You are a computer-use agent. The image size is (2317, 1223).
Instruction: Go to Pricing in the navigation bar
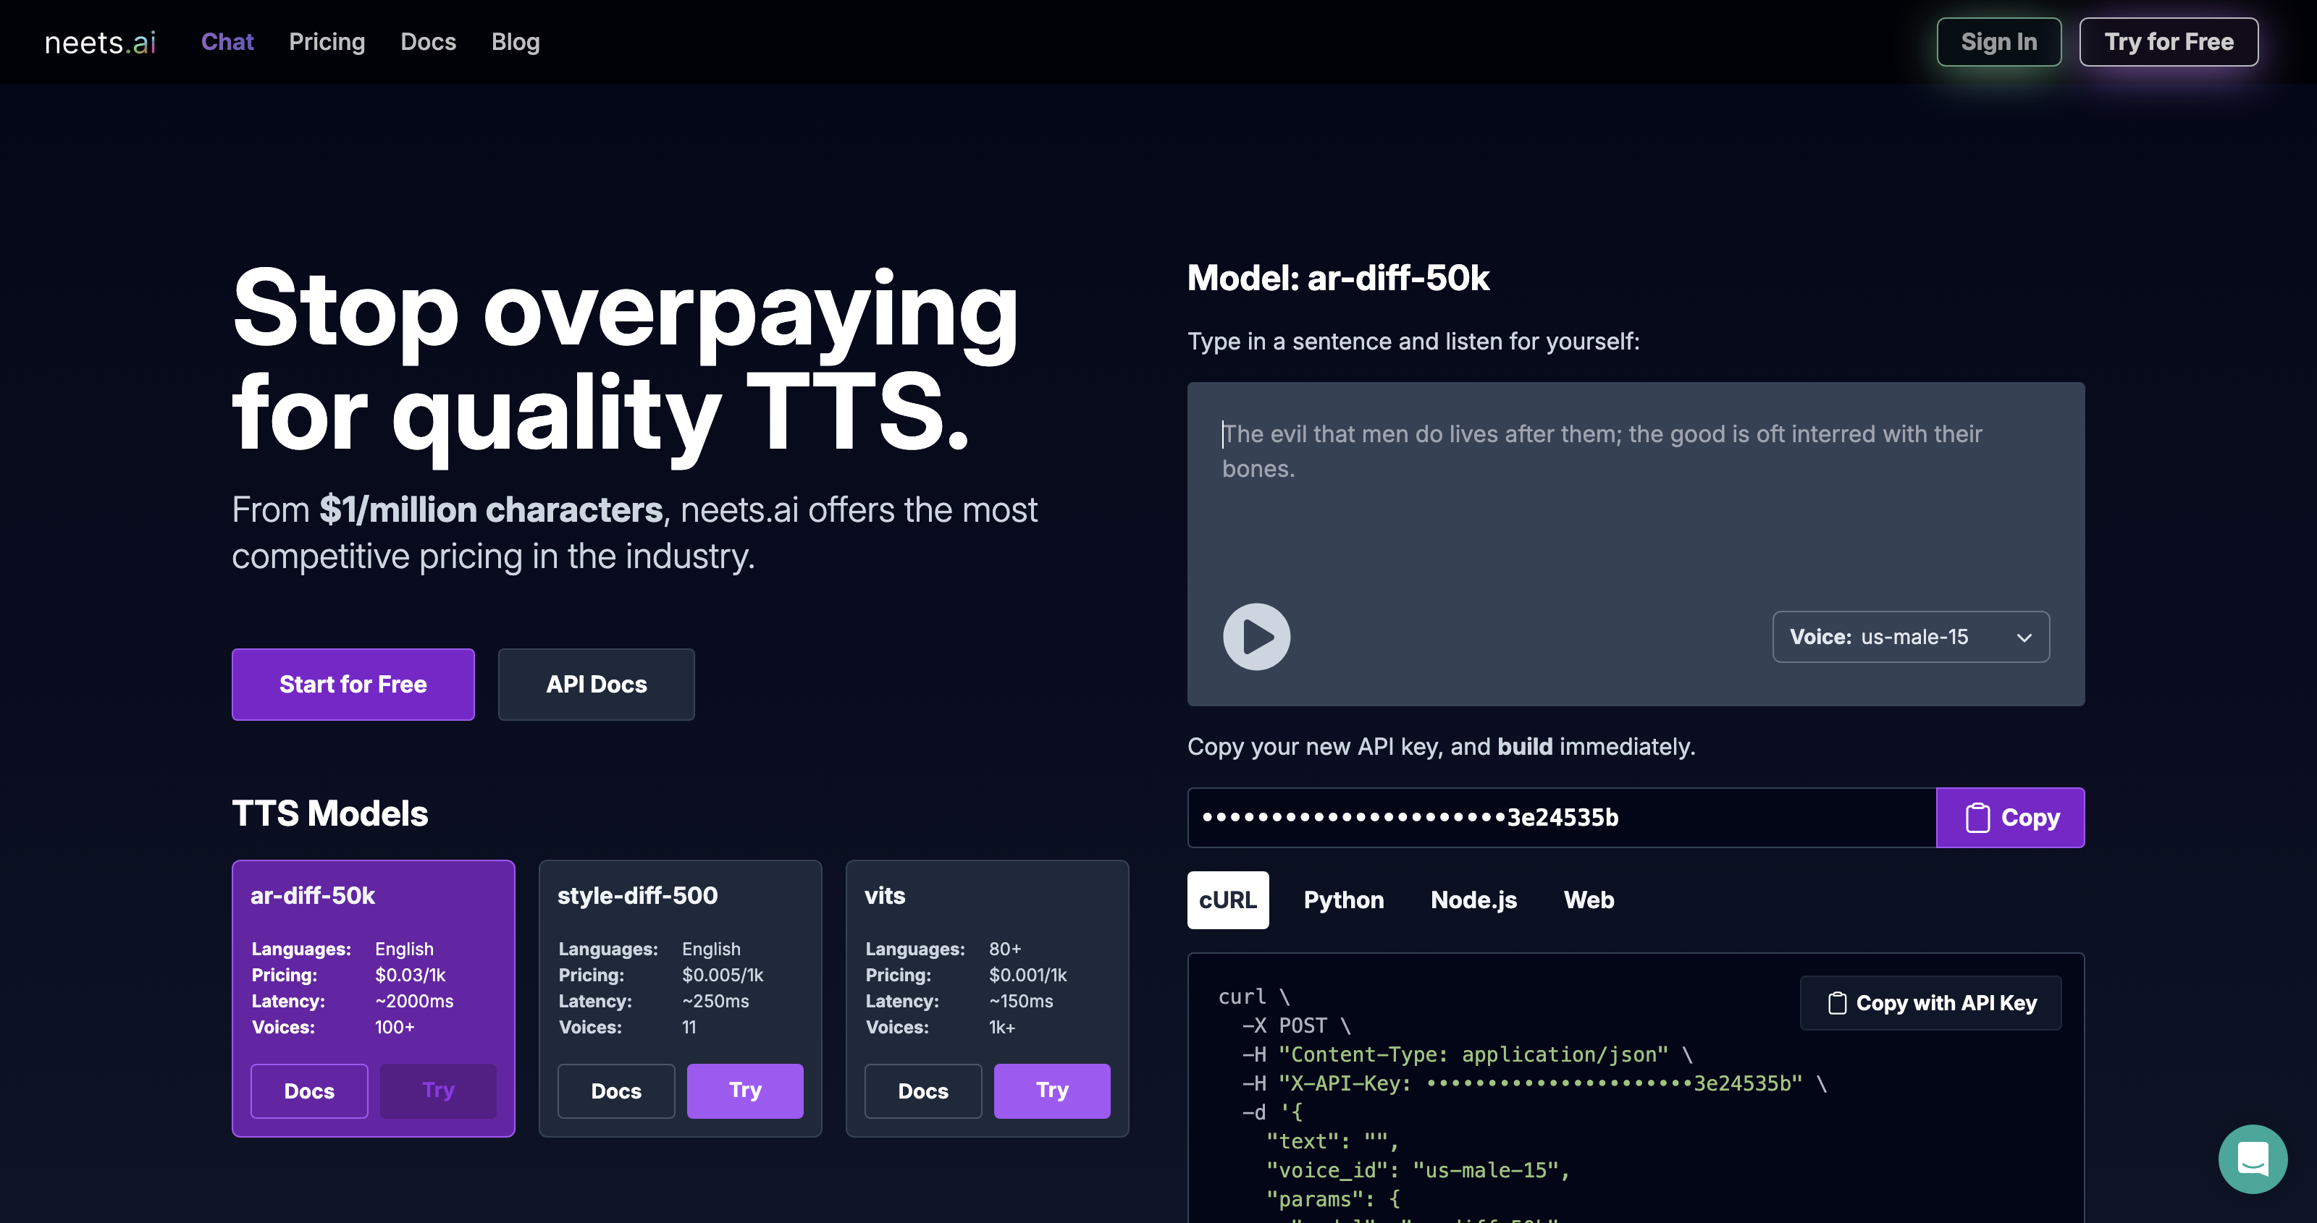point(327,42)
